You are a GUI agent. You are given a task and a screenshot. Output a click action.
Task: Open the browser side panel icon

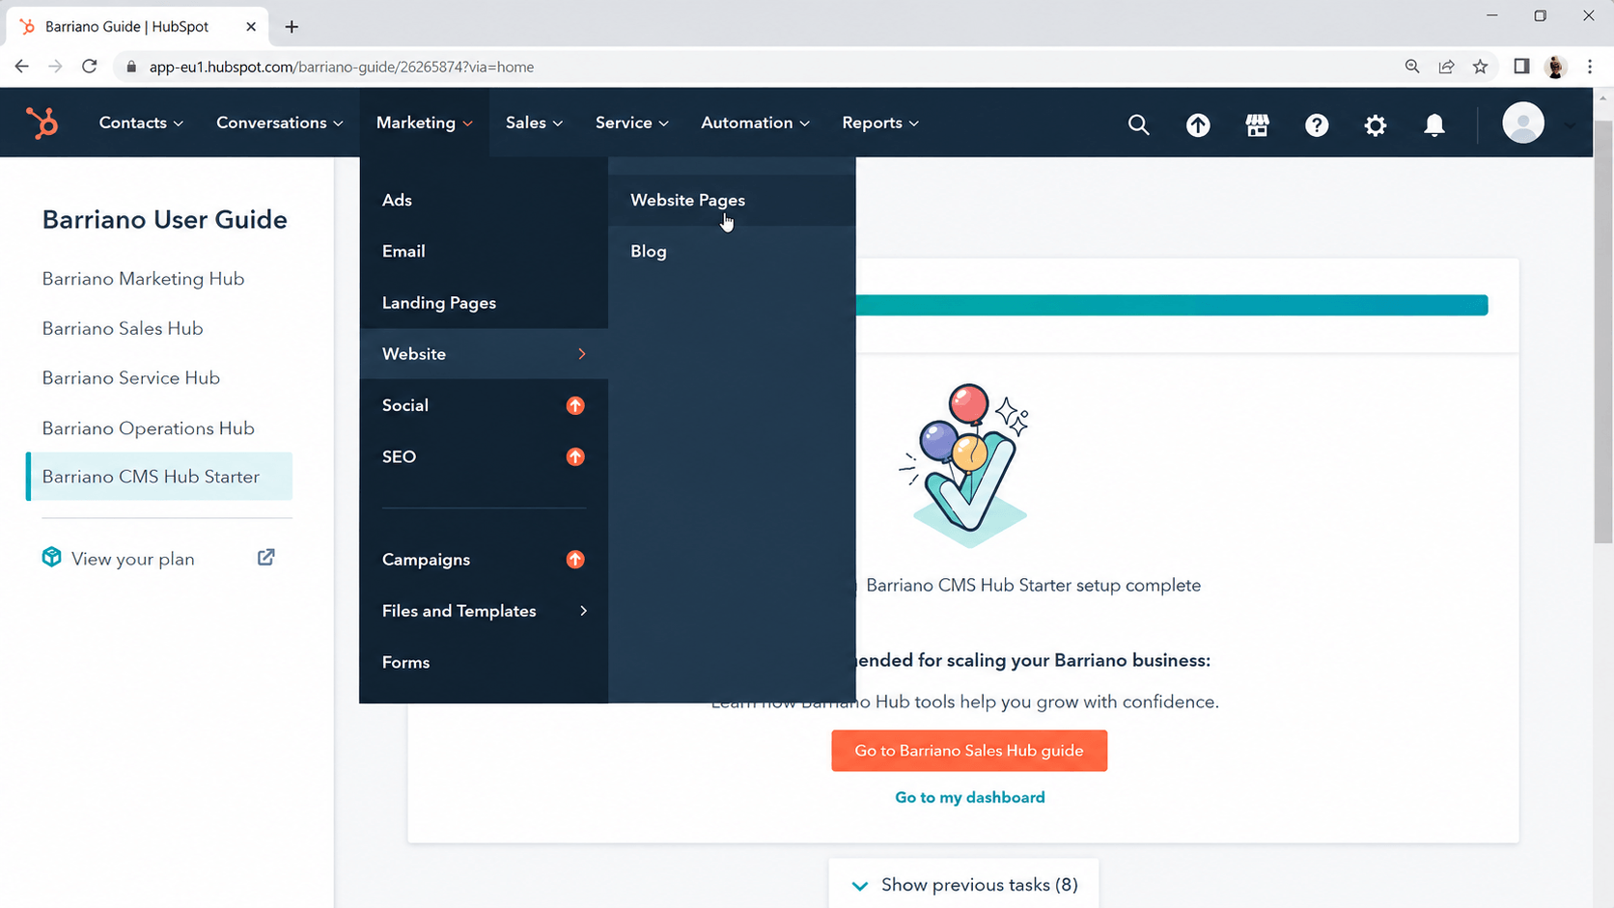1521,67
